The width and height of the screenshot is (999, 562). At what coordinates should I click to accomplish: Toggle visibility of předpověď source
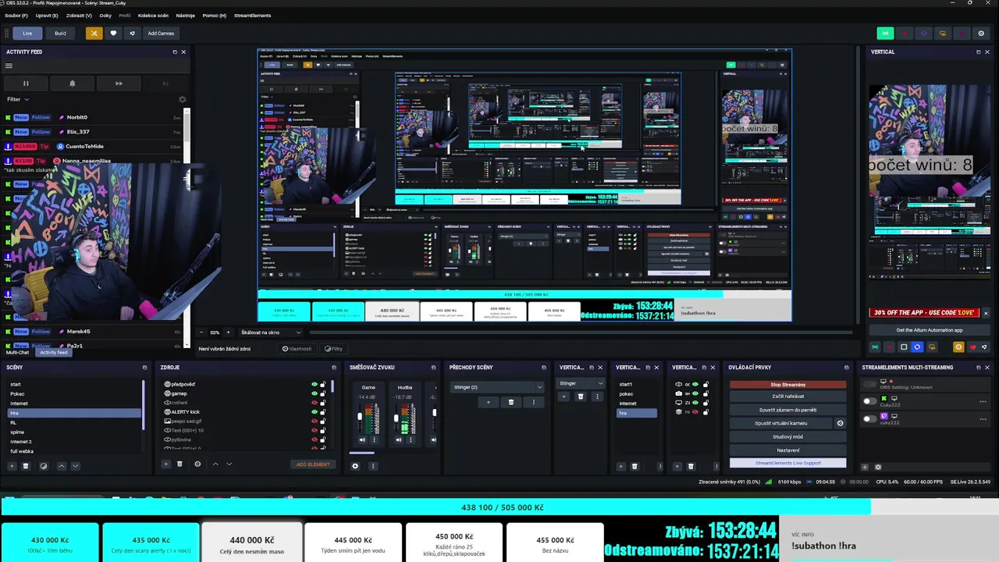[x=315, y=384]
